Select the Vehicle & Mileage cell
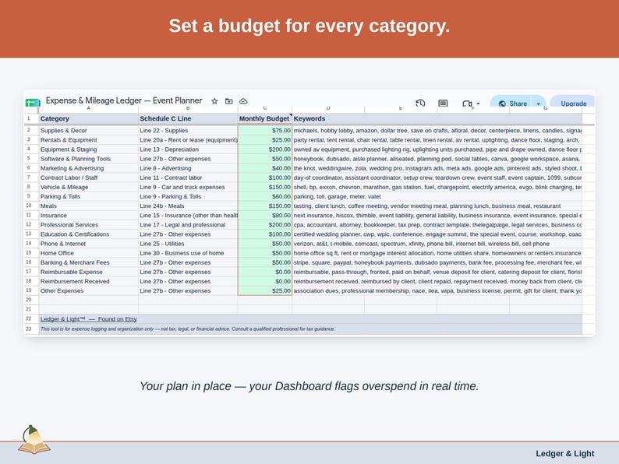 (88, 188)
